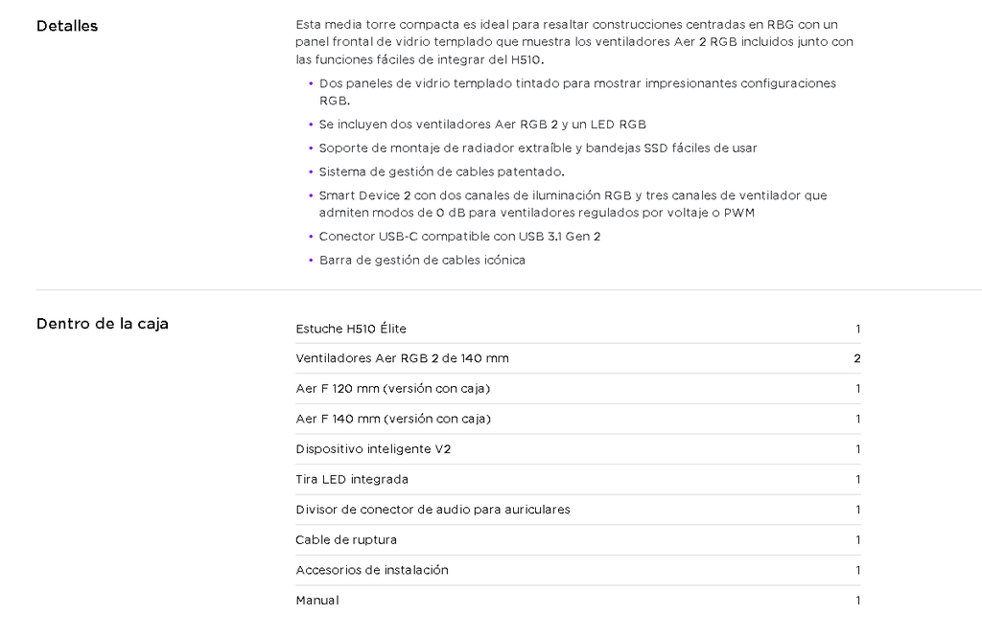Screen dimensions: 982x638
Task: Click the patented cable management system bullet
Action: pos(441,172)
